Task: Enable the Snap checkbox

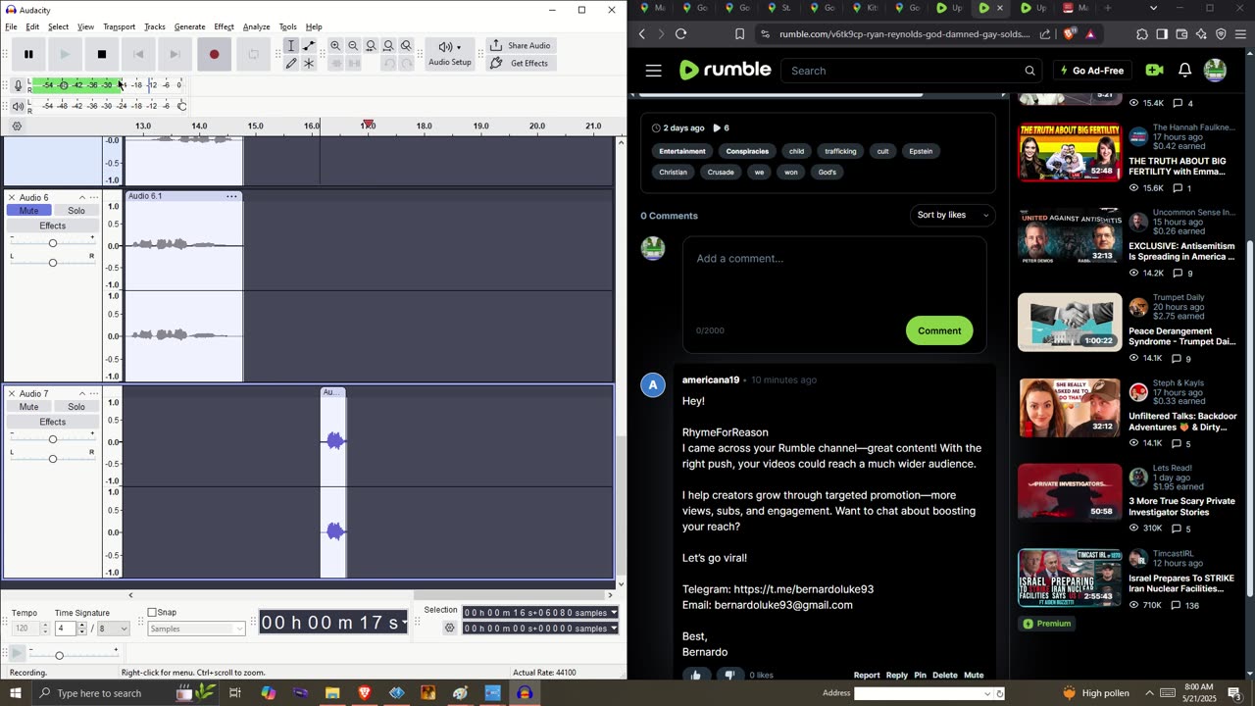Action: click(152, 613)
